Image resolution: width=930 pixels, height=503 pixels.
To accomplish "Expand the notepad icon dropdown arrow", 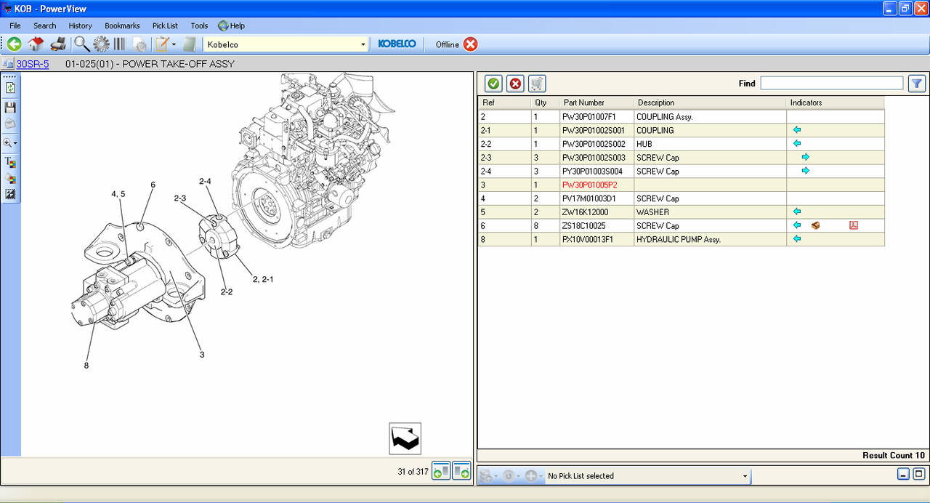I will click(174, 45).
